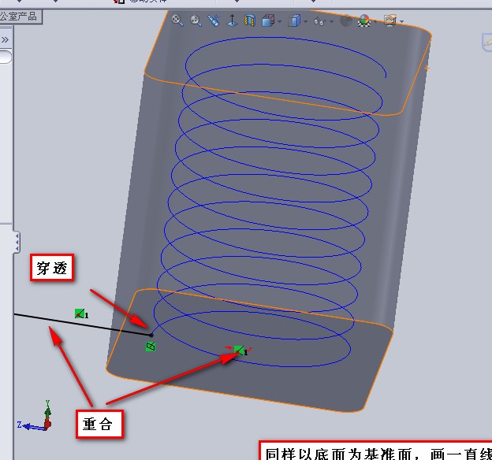Click the Edit Appearance sphere icon
492x460 pixels.
pos(346,21)
